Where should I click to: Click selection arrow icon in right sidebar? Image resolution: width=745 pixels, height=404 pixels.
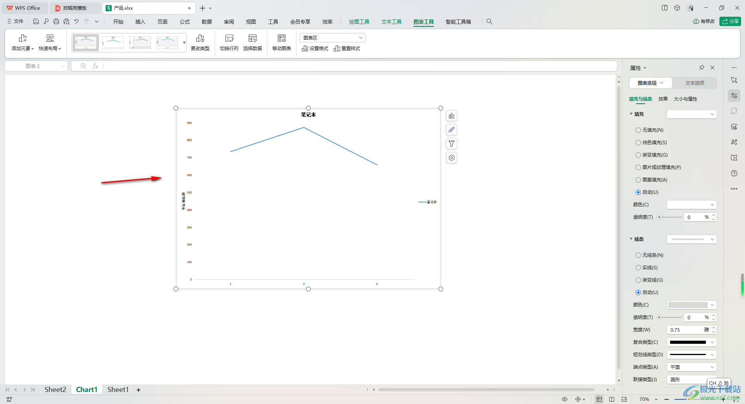[x=734, y=80]
